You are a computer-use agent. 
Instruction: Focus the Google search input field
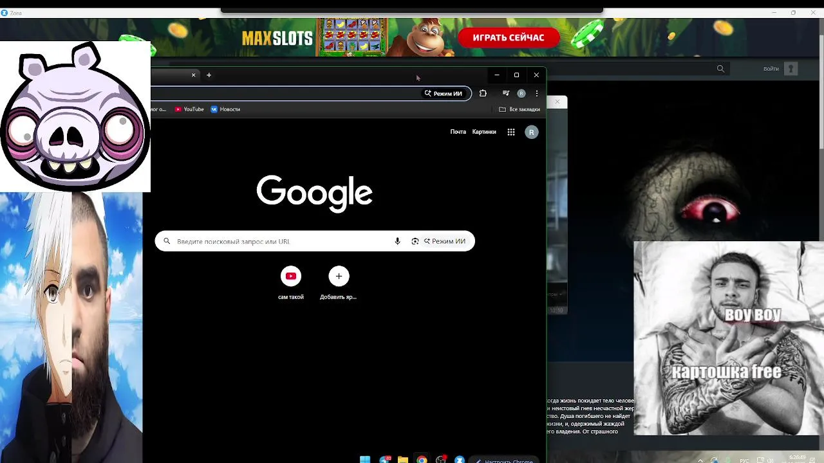click(x=315, y=241)
